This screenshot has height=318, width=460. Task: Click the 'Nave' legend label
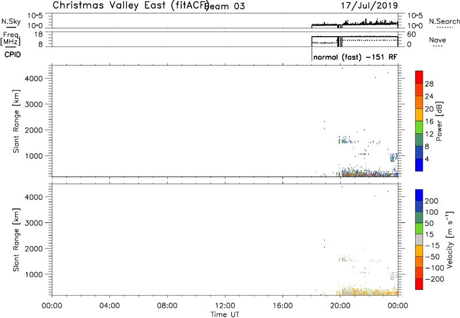click(x=437, y=40)
